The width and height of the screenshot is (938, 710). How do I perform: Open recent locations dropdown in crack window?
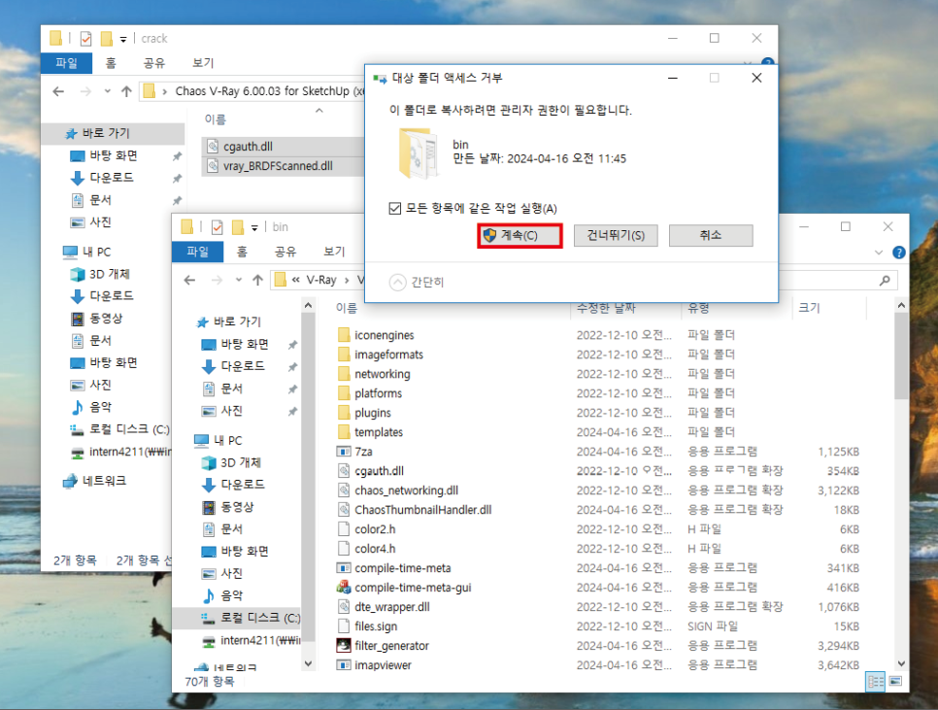pos(107,91)
